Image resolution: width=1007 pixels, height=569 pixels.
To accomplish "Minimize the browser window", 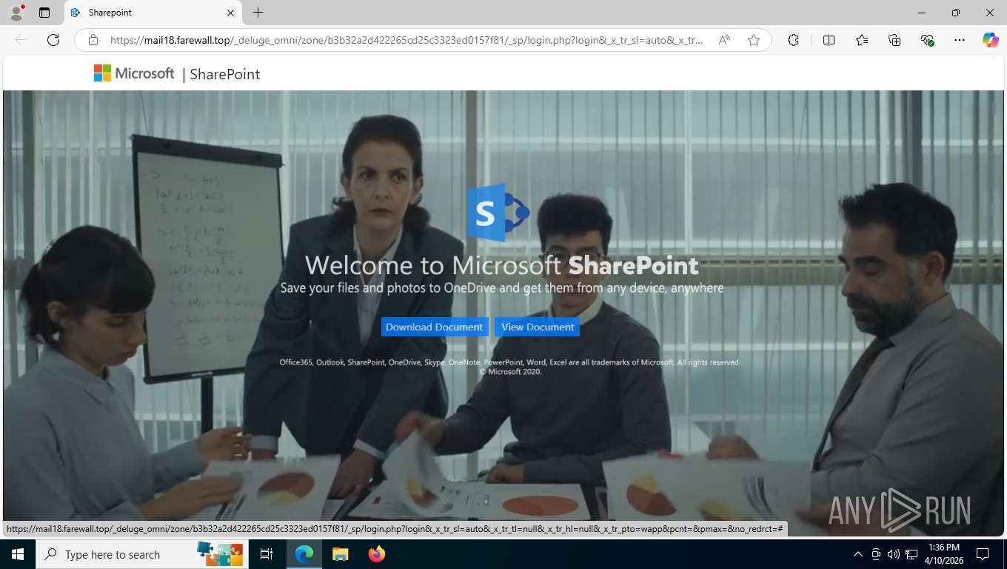I will [x=922, y=13].
